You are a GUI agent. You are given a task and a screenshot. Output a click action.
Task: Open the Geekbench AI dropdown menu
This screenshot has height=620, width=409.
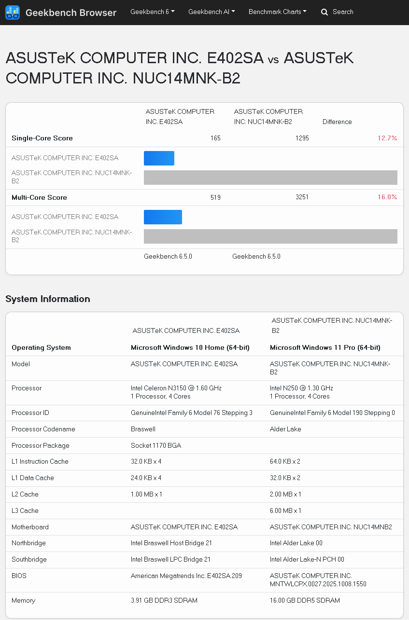[212, 12]
